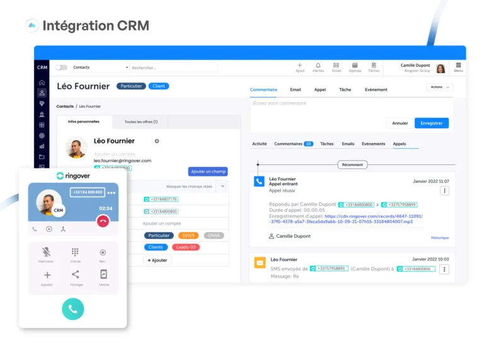
Task: Click the green call button in dialer
Action: (73, 309)
